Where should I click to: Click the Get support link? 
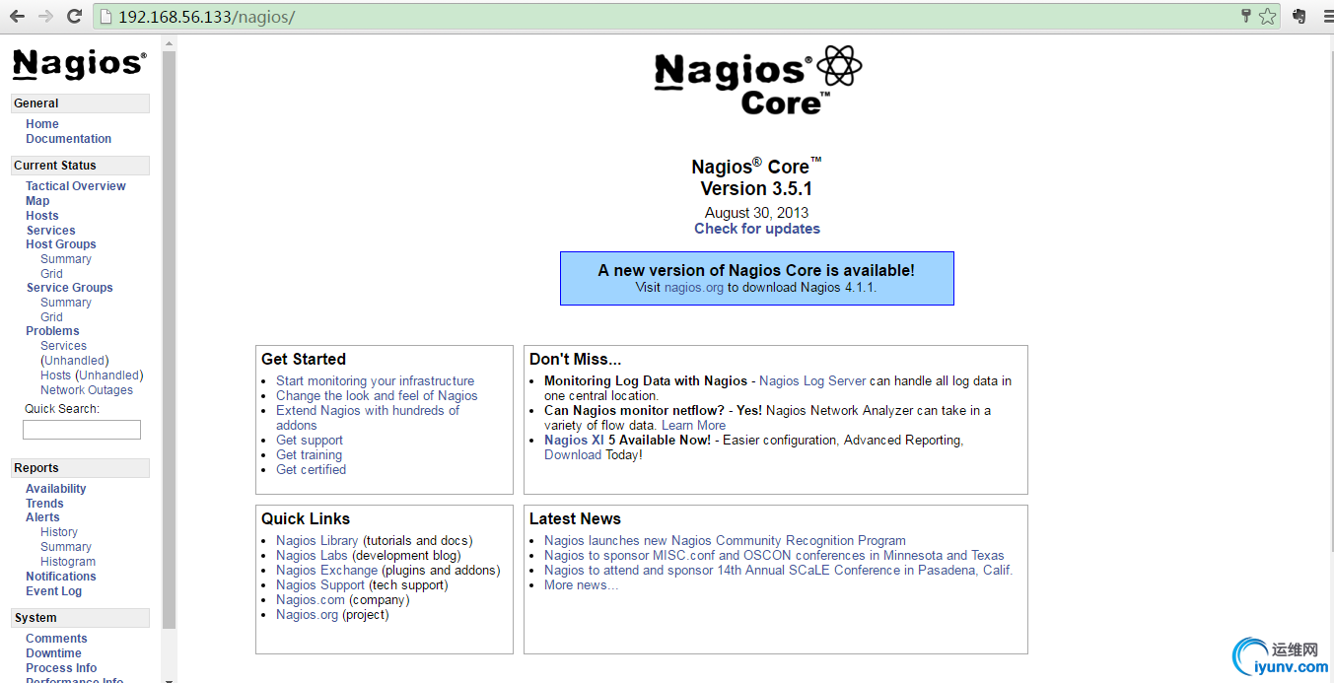click(310, 441)
